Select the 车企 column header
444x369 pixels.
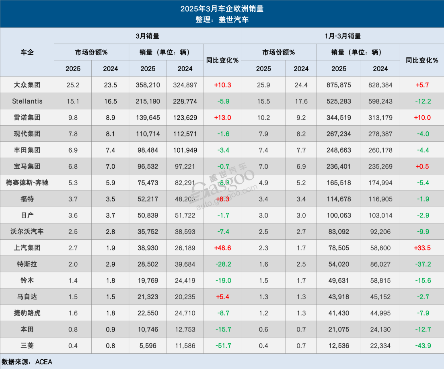coord(27,52)
